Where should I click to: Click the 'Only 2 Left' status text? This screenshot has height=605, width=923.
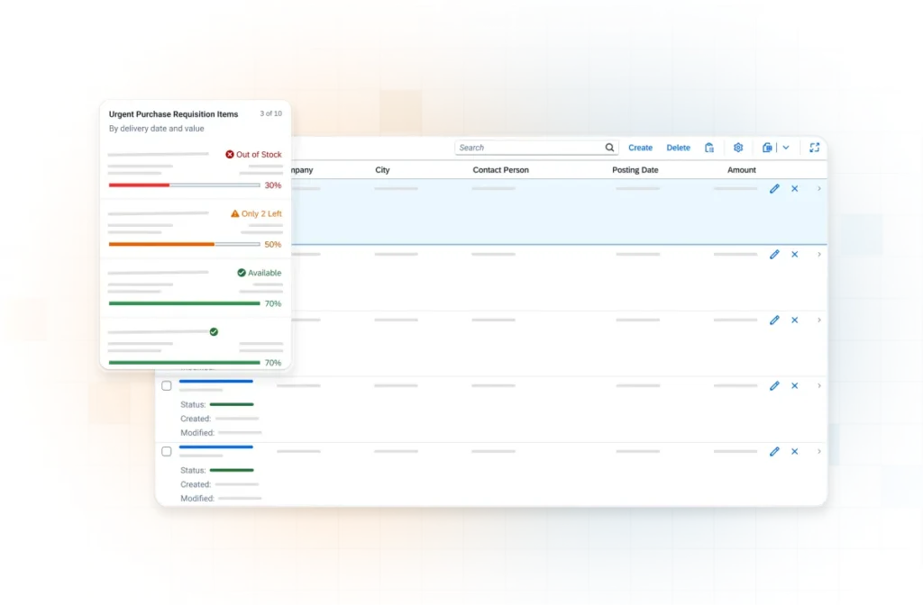coord(261,213)
